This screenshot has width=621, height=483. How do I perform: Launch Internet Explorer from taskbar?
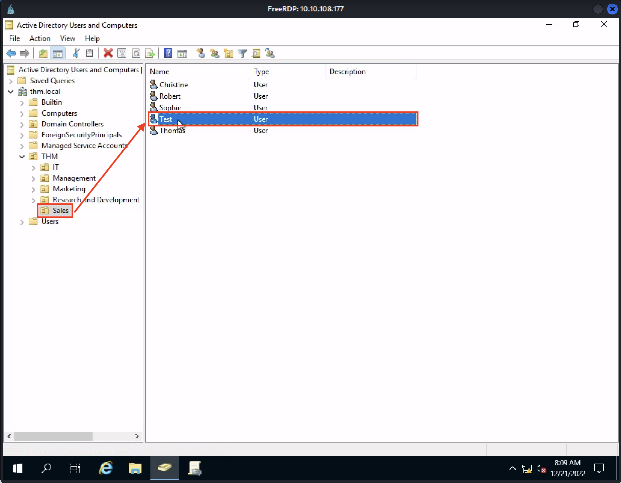(106, 469)
